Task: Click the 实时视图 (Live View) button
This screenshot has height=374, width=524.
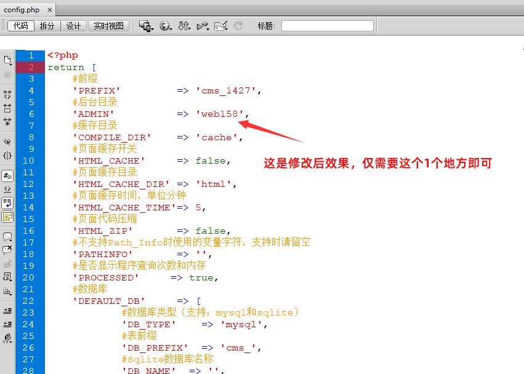Action: point(108,26)
